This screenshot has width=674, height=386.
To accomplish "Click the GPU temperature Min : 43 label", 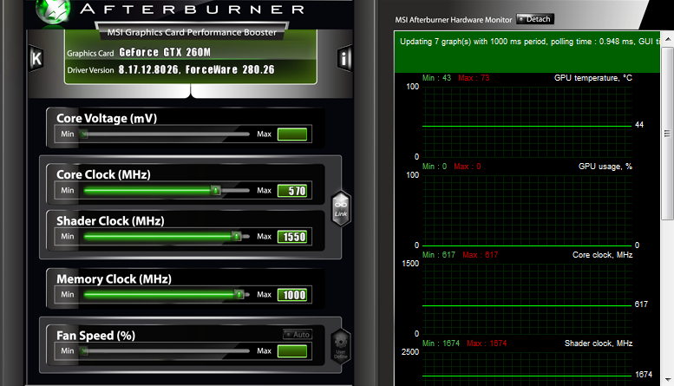I will 436,78.
